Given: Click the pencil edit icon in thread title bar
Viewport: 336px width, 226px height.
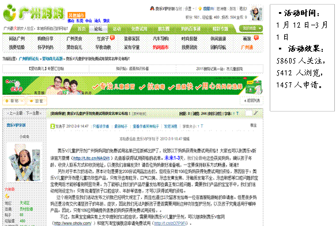Looking at the screenshot, I should (255, 113).
